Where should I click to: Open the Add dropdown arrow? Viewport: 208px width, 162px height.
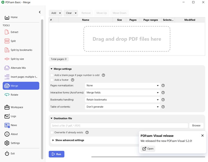[x=60, y=13]
